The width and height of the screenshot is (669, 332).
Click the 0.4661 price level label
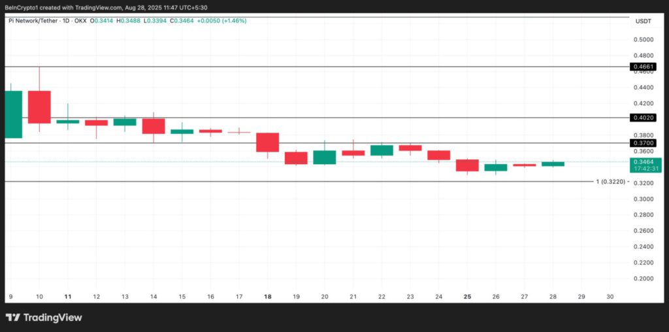643,67
